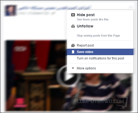
Task: Click the post timestamp under page name
Action: (x=37, y=13)
